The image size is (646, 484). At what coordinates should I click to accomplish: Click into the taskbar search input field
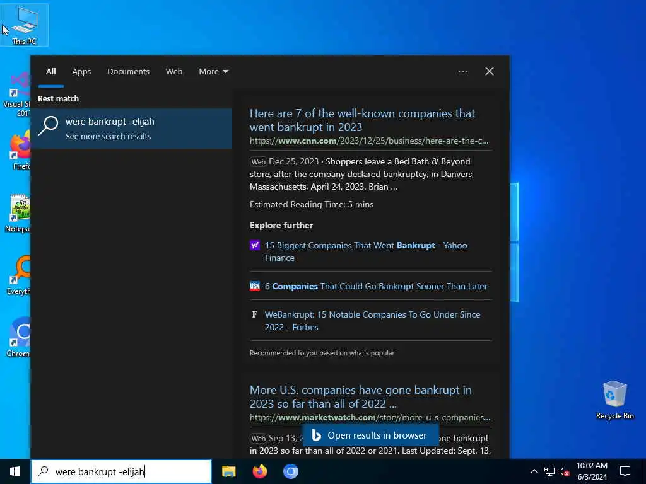[122, 471]
